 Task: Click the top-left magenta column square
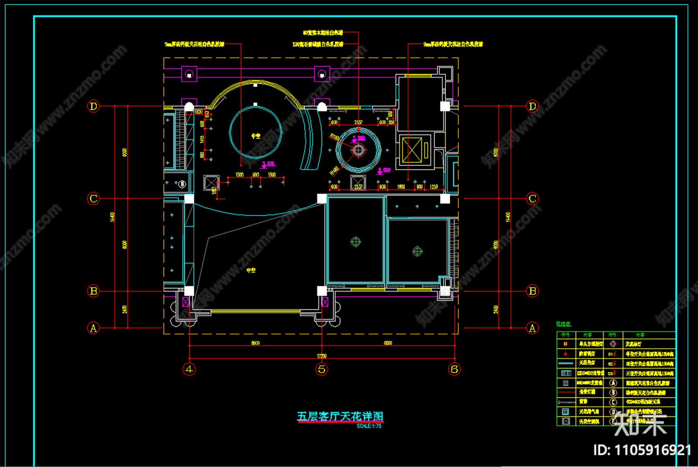[189, 74]
